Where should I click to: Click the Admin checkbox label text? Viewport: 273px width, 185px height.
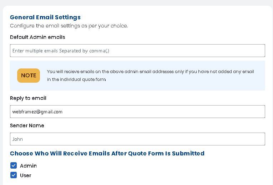click(29, 166)
